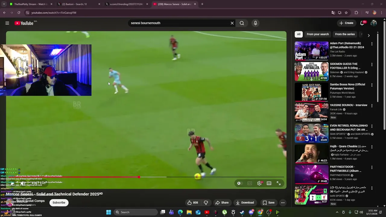The image size is (386, 217).
Task: Go to YouTube home via logo
Action: pyautogui.click(x=24, y=23)
